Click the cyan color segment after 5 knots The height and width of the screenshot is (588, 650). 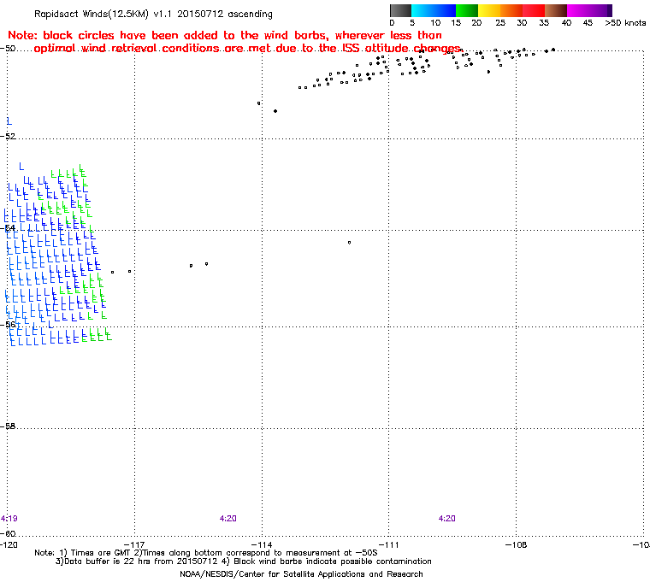(x=422, y=10)
